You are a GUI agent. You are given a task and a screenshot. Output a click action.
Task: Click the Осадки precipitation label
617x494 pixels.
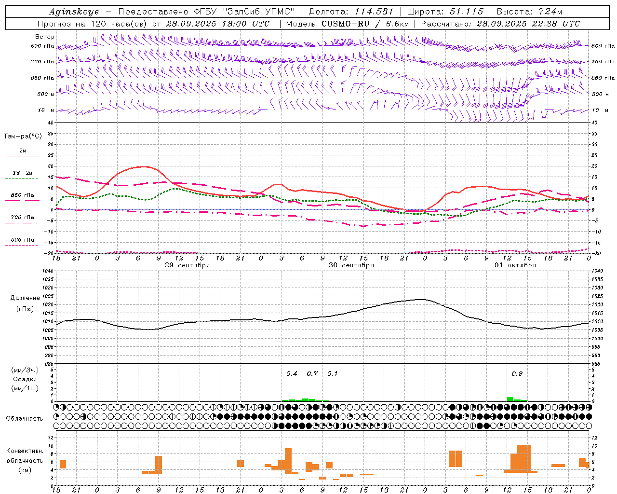pyautogui.click(x=25, y=379)
